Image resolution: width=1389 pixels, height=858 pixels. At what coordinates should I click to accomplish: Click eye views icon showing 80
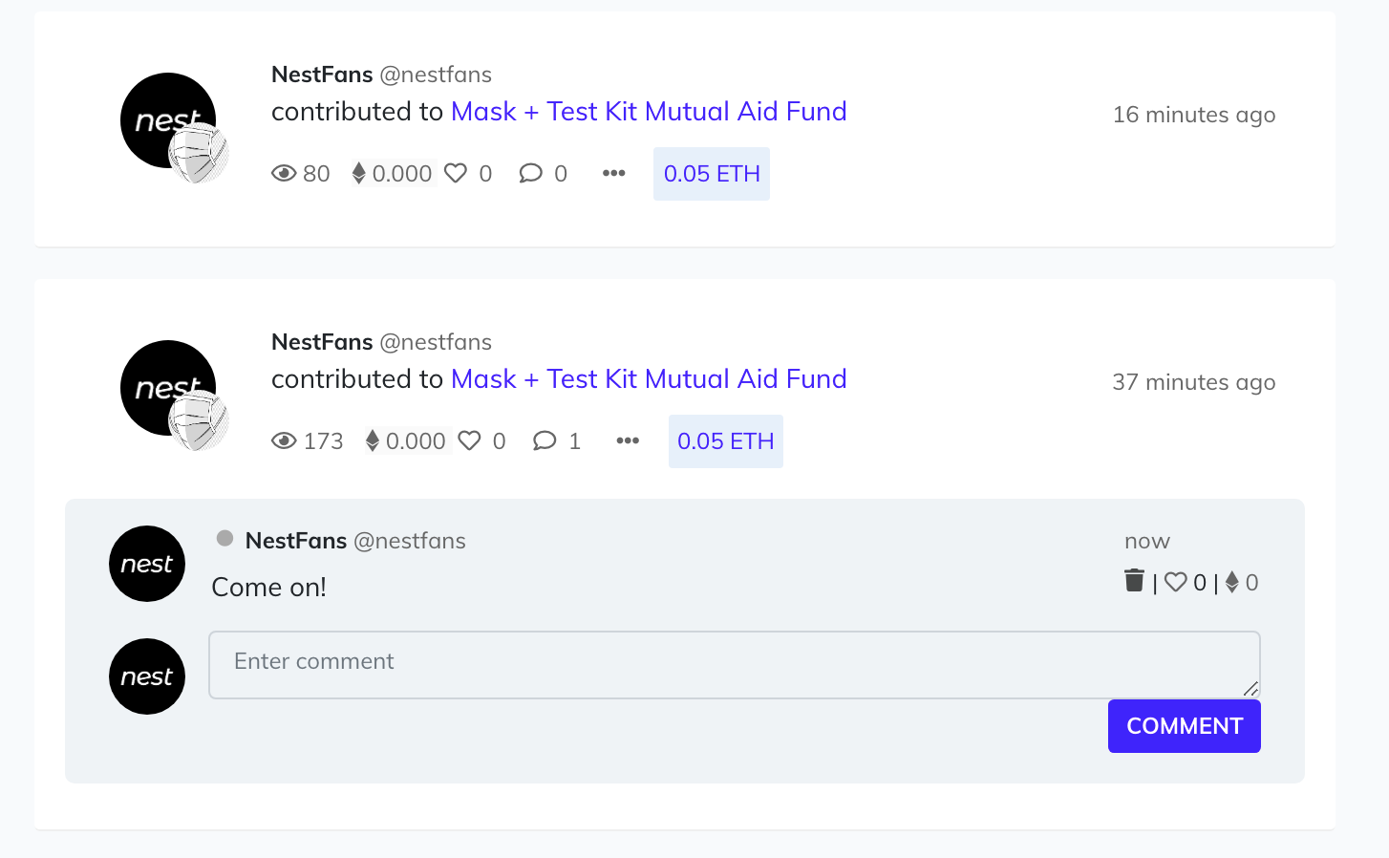click(284, 173)
